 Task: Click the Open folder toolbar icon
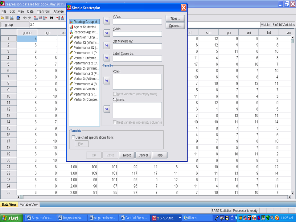point(2,18)
